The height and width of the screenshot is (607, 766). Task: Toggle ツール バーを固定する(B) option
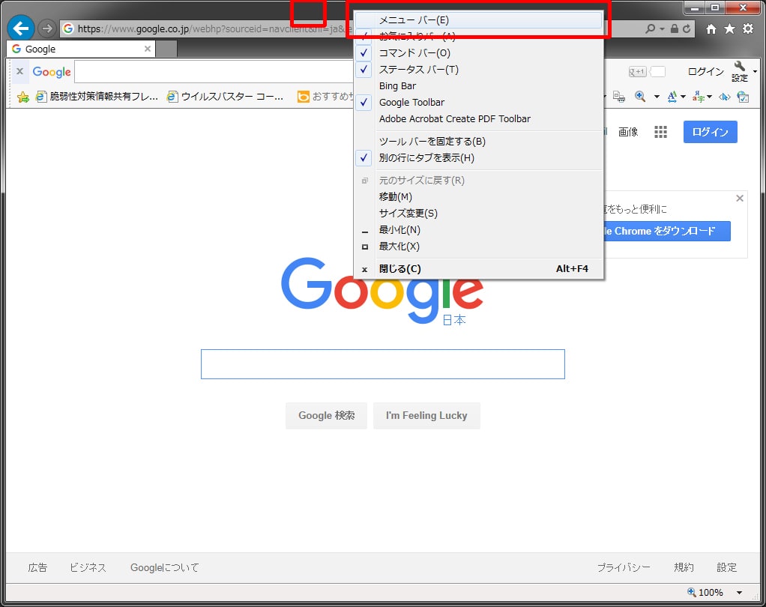(x=479, y=141)
